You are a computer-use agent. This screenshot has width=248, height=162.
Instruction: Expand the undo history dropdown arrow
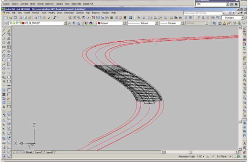click(58, 18)
